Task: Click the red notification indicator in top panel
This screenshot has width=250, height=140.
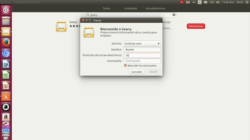Action: [182, 2]
